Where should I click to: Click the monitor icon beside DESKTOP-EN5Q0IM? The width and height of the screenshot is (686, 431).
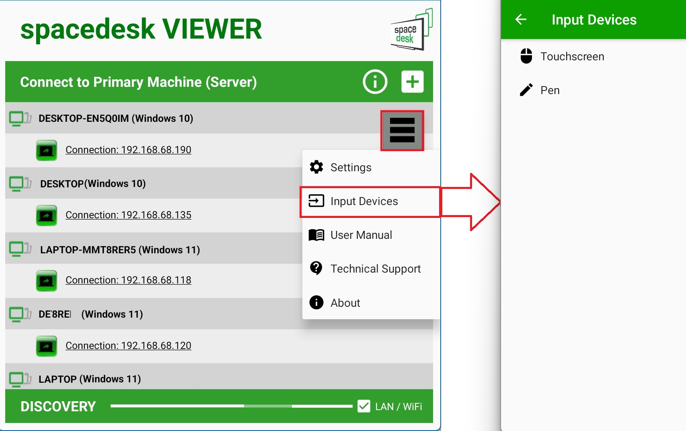click(x=20, y=119)
